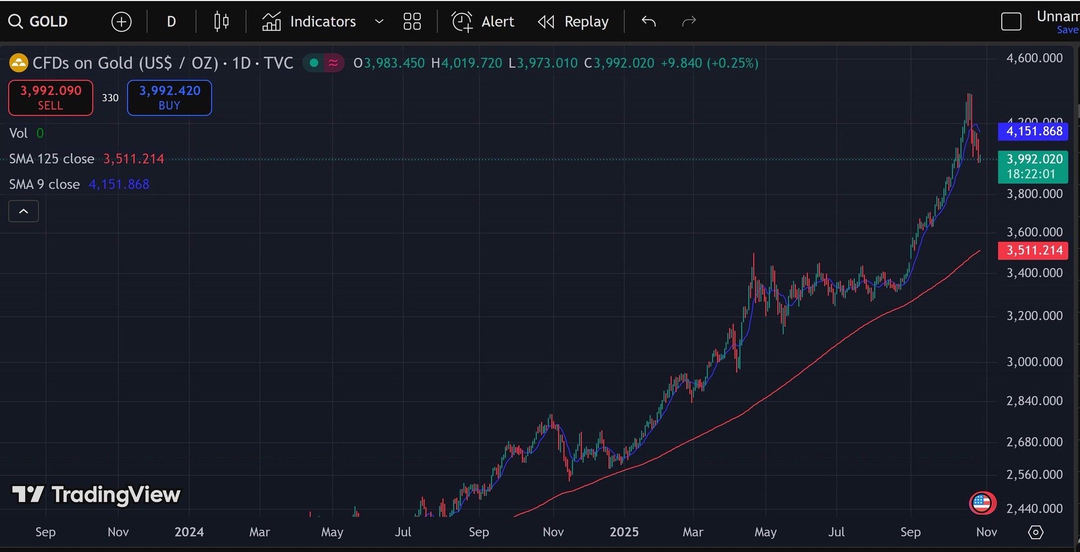Select the SMA 125 close legend
The image size is (1080, 552).
(52, 159)
